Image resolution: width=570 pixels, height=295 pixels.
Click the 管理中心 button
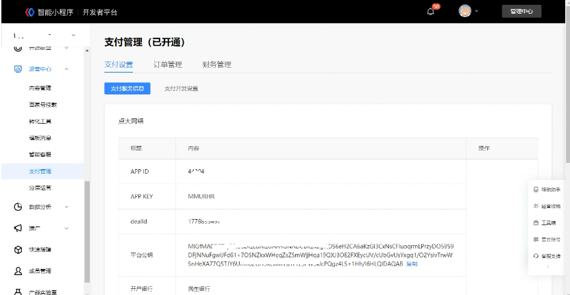click(x=521, y=12)
